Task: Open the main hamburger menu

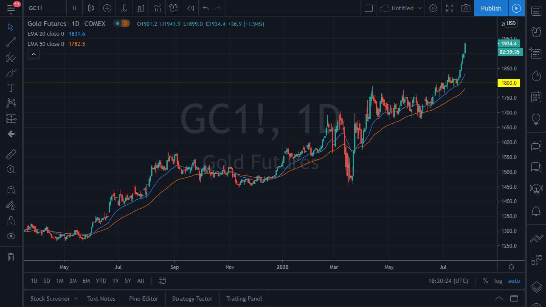Action: pyautogui.click(x=11, y=8)
